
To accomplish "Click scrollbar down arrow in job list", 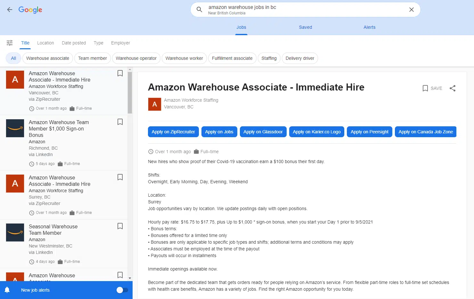I will [x=130, y=278].
